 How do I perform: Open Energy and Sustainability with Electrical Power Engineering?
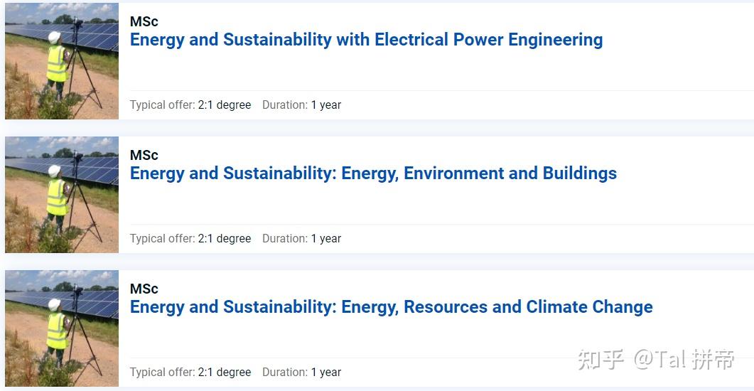[x=366, y=40]
